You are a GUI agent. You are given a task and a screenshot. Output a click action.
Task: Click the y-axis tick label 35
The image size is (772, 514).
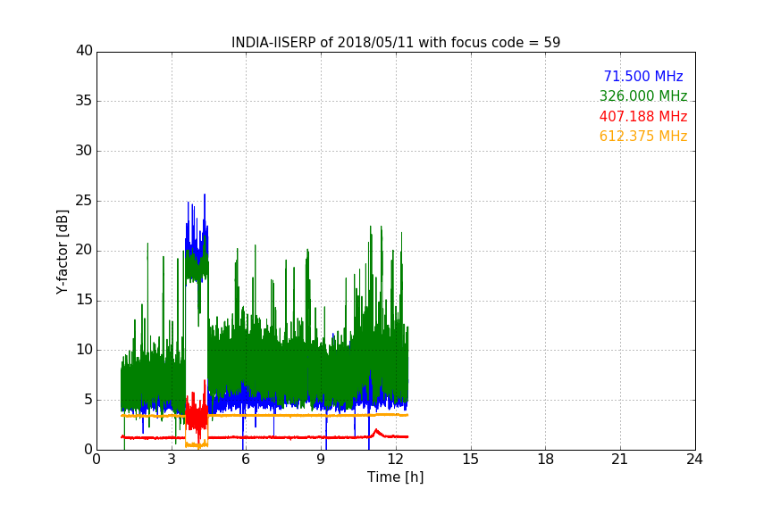click(84, 101)
